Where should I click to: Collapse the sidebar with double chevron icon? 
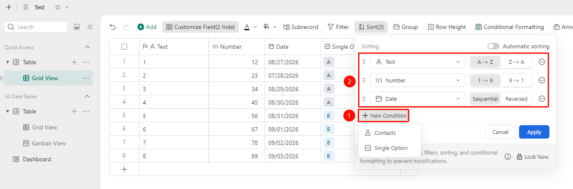click(90, 27)
